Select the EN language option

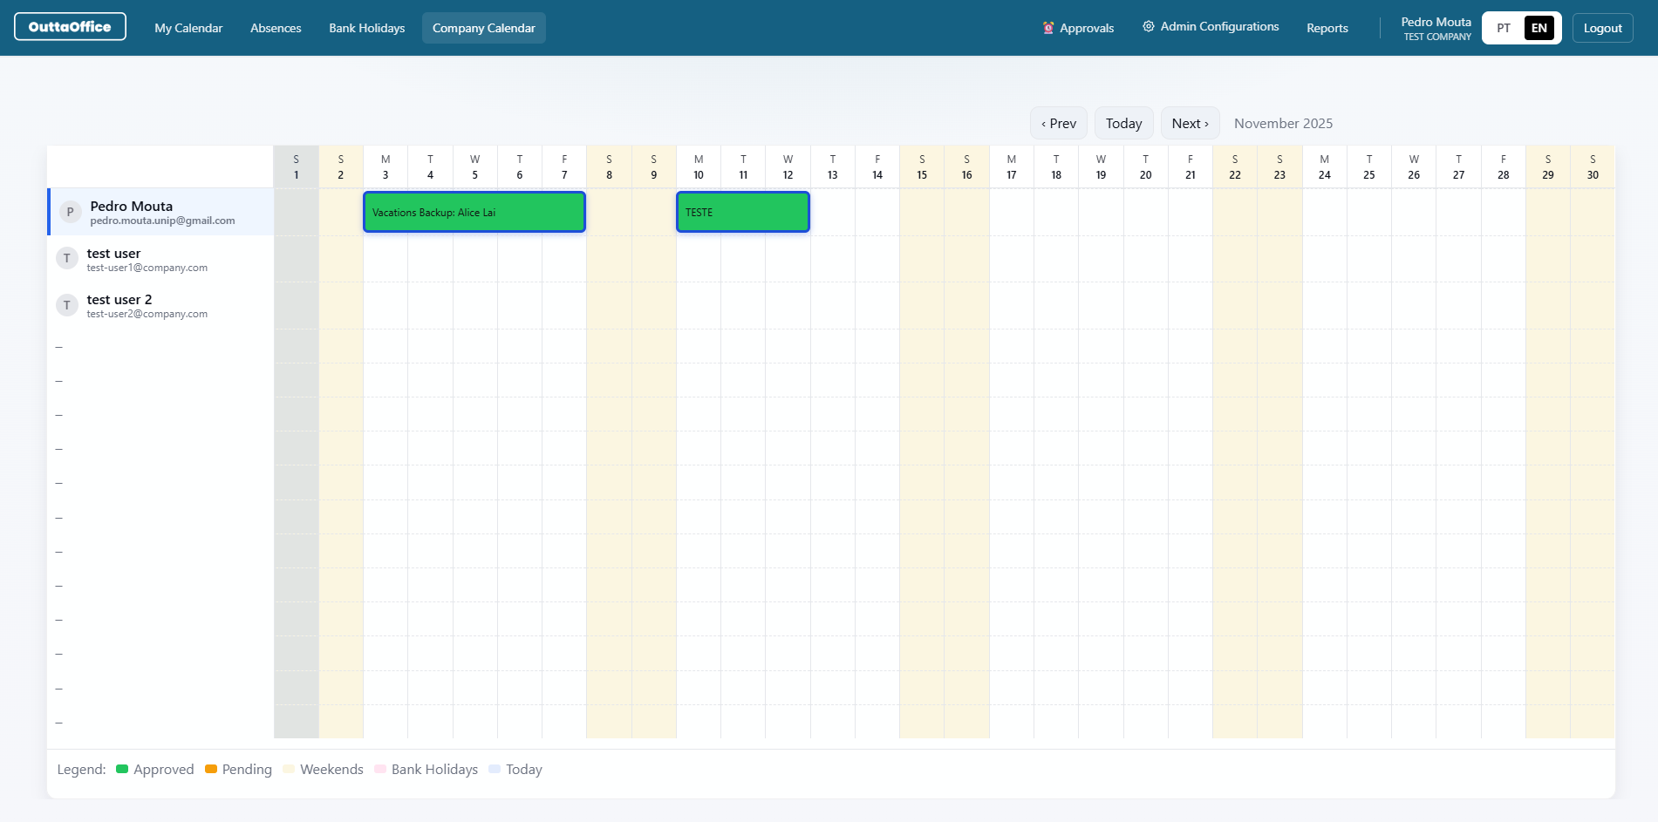click(x=1539, y=27)
